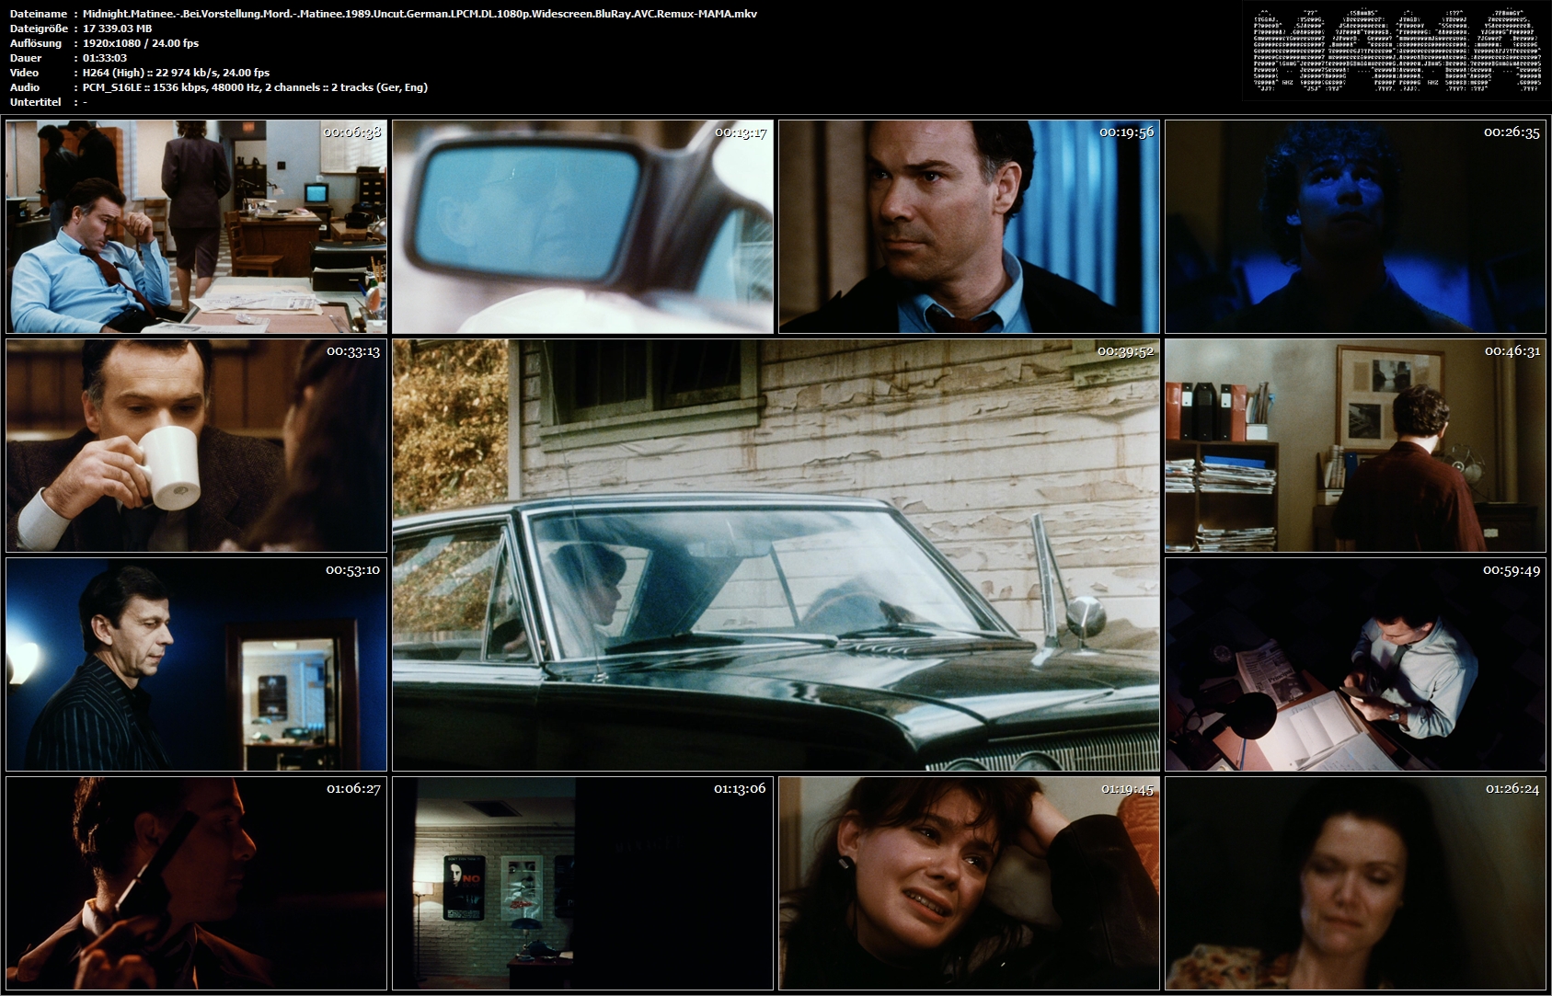
Task: Click the resolution value 1920x1080 / 24.00 fps
Action: coord(141,43)
